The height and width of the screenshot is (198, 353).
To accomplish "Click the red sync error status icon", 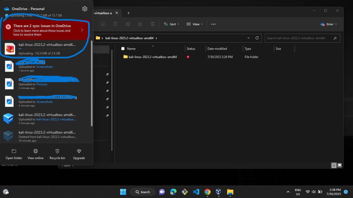I will tap(188, 57).
